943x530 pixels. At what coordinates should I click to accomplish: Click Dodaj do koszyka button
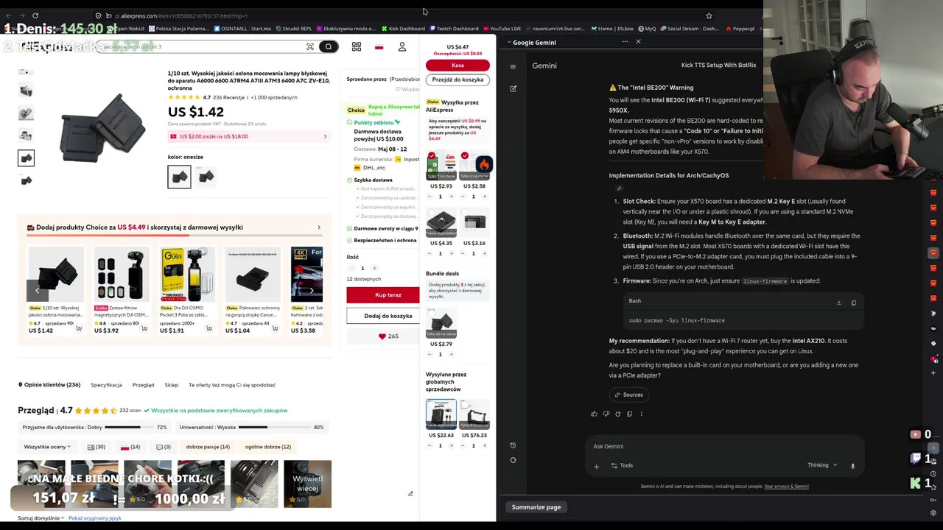click(383, 316)
